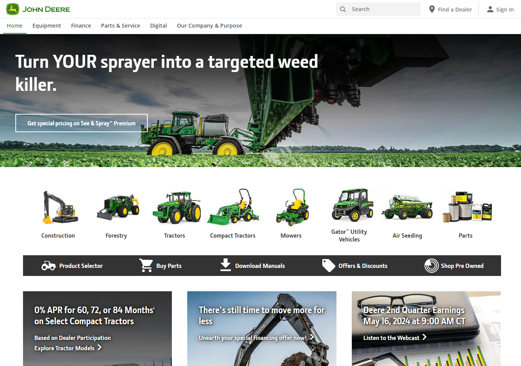Switch to the Equipment tab
The image size is (521, 366).
pos(46,26)
